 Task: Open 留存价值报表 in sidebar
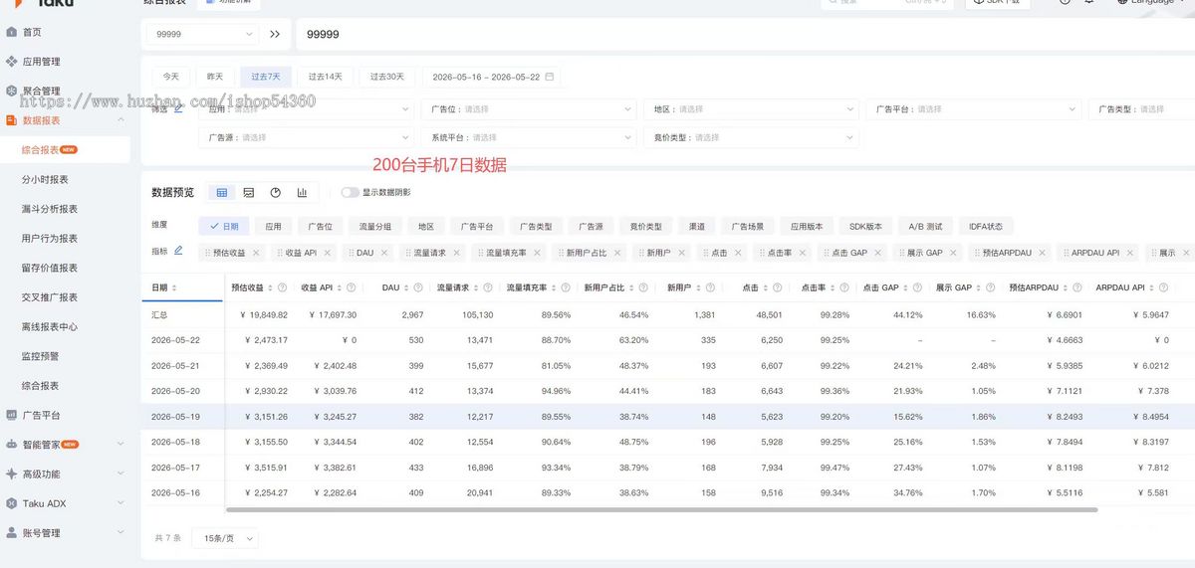click(50, 268)
